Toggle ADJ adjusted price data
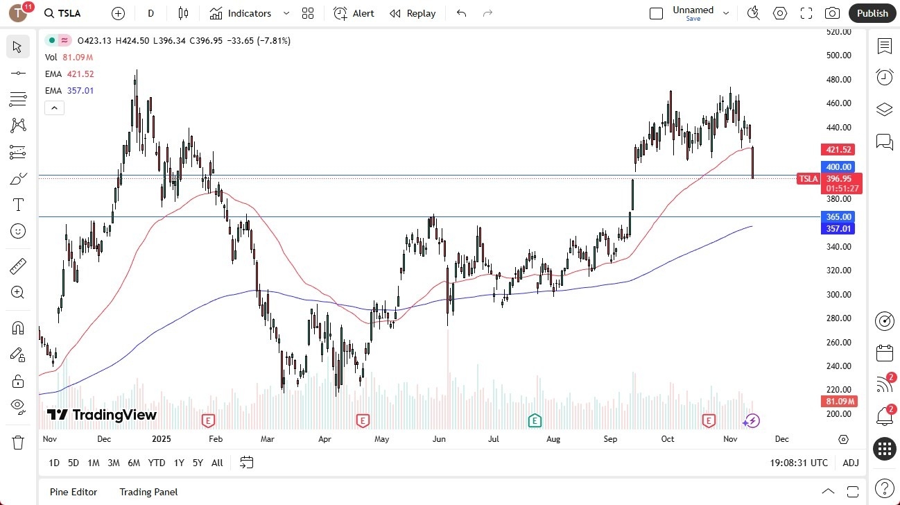This screenshot has width=900, height=505. click(851, 463)
